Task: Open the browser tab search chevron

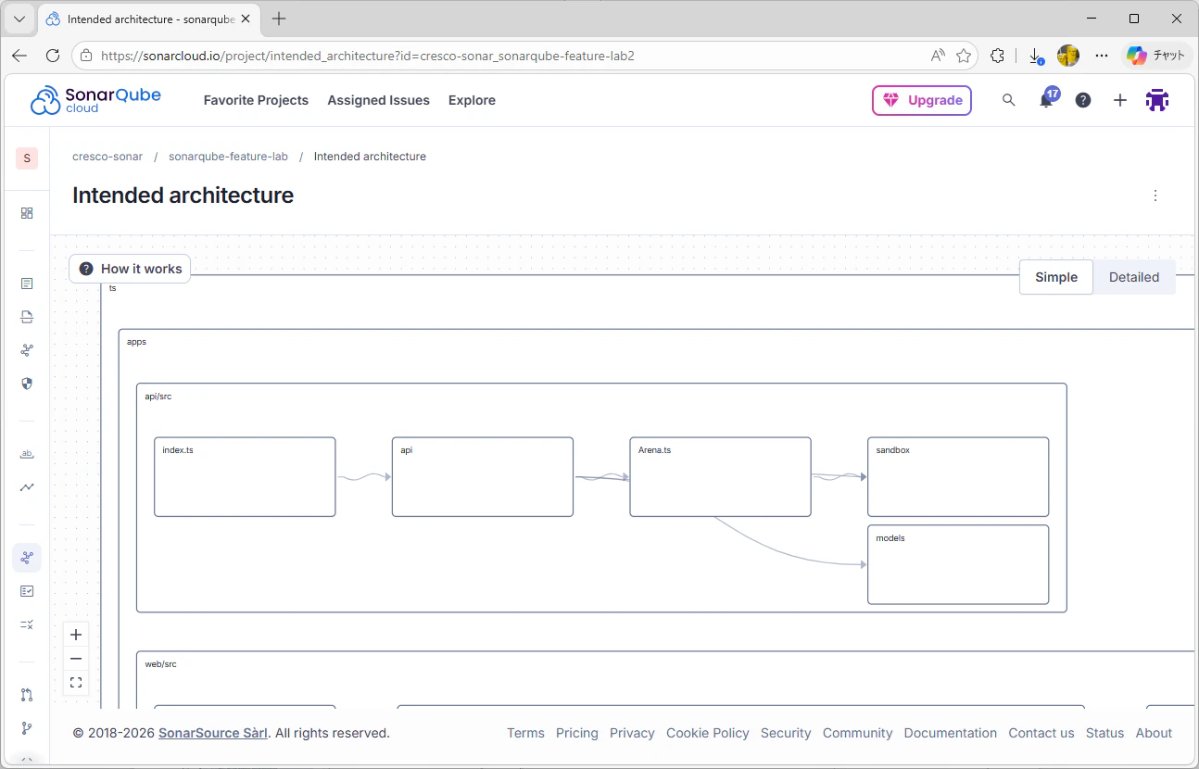Action: click(19, 19)
